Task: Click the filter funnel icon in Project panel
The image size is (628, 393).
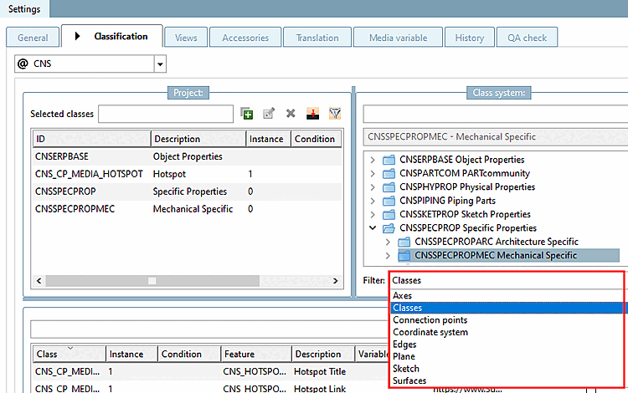Action: coord(335,114)
